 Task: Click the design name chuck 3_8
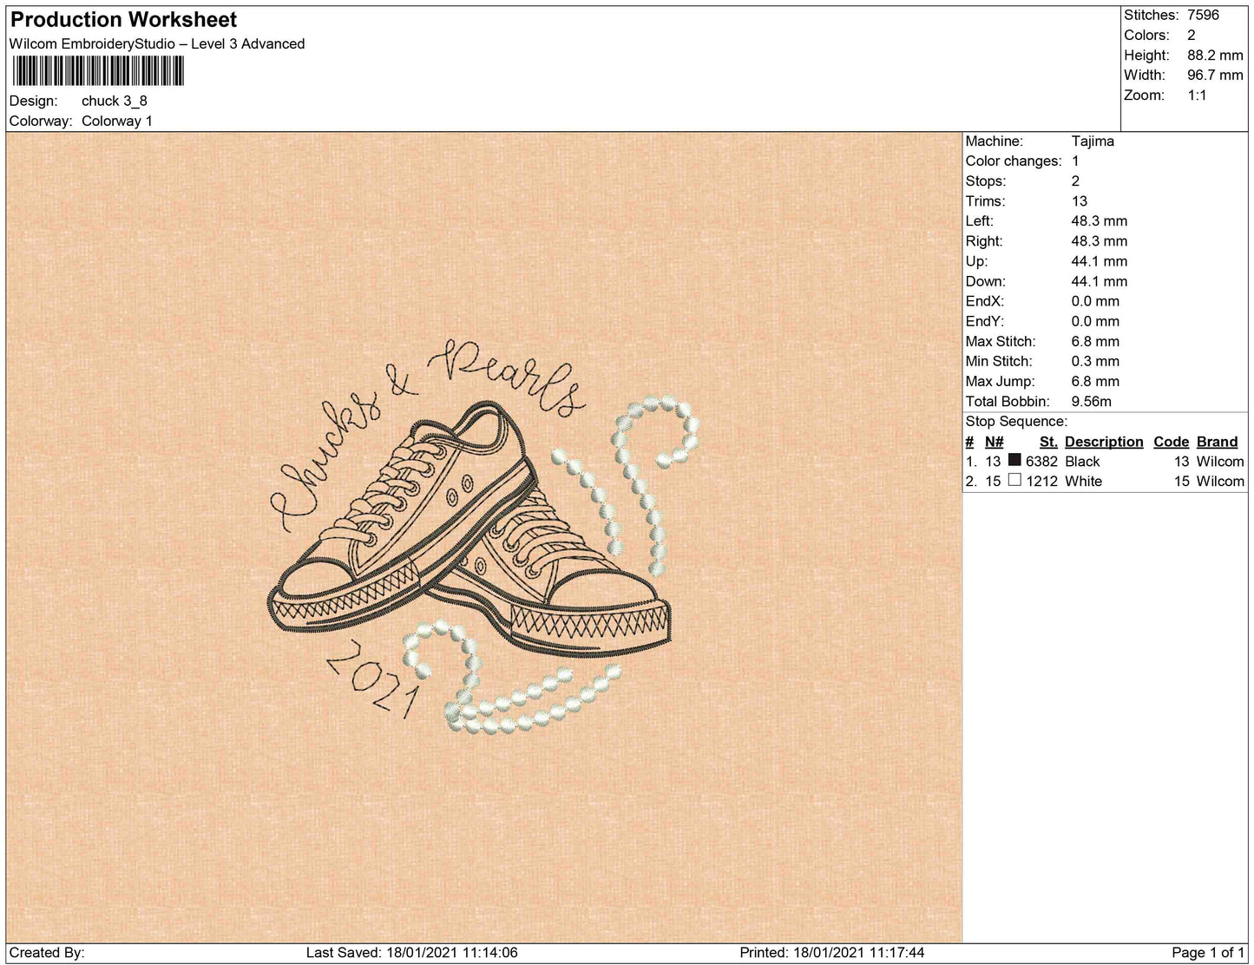[114, 101]
